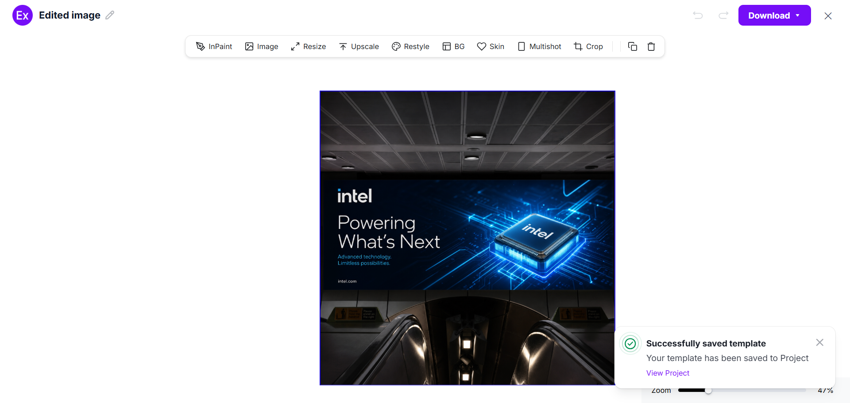Upscale the edited image
Screen dimensions: 850x403
pos(359,46)
